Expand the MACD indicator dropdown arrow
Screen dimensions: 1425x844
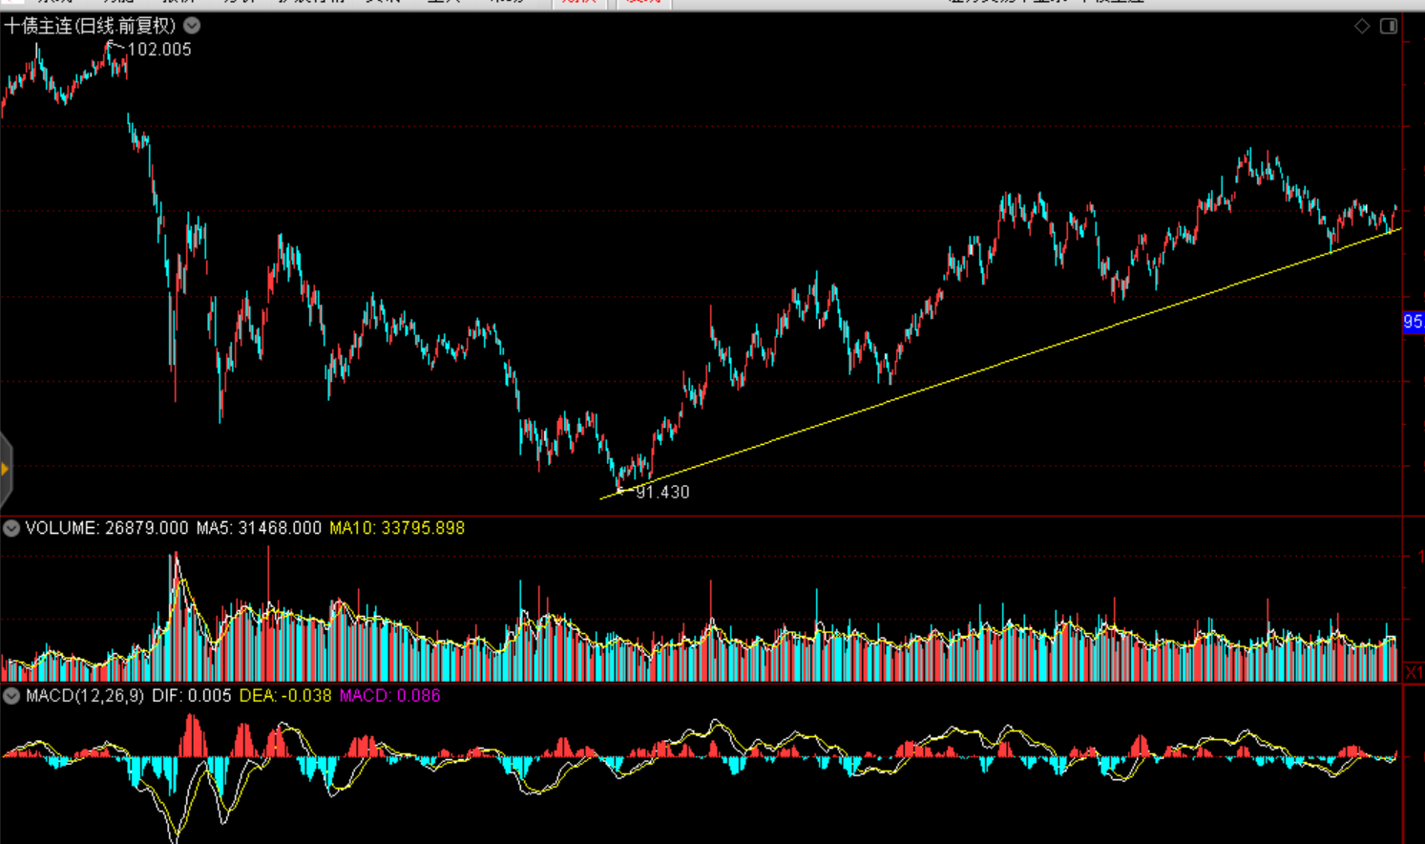pyautogui.click(x=11, y=696)
